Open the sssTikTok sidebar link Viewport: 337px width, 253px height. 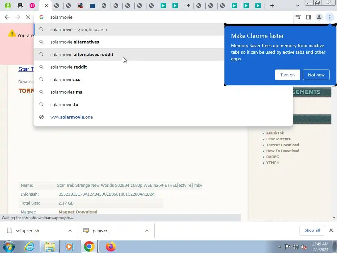coord(275,133)
